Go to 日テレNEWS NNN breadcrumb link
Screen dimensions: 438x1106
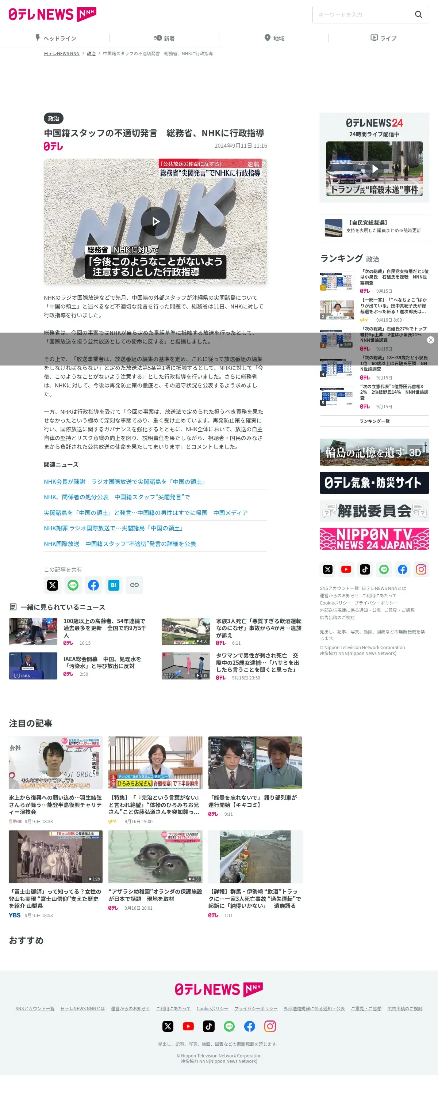[62, 54]
